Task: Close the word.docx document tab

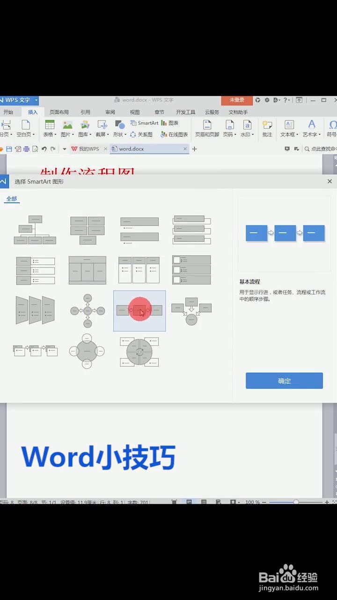Action: 185,149
